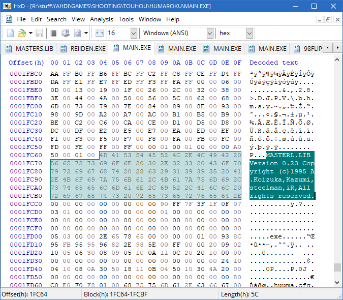
Task: Open the Edit menu
Action: (x=36, y=19)
